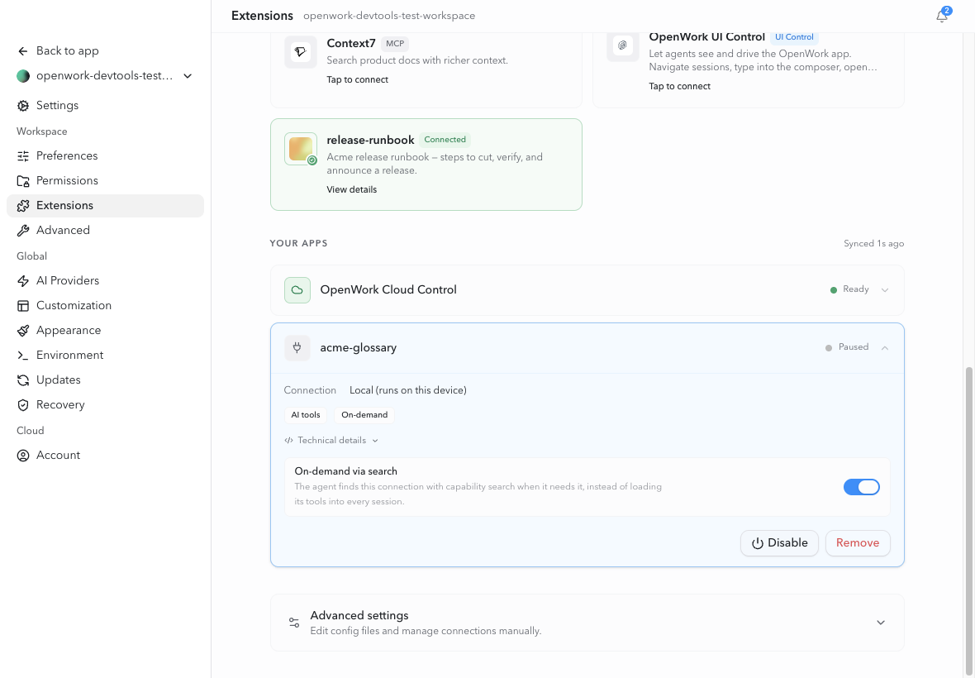Click the Preferences sliders icon

[x=23, y=156]
